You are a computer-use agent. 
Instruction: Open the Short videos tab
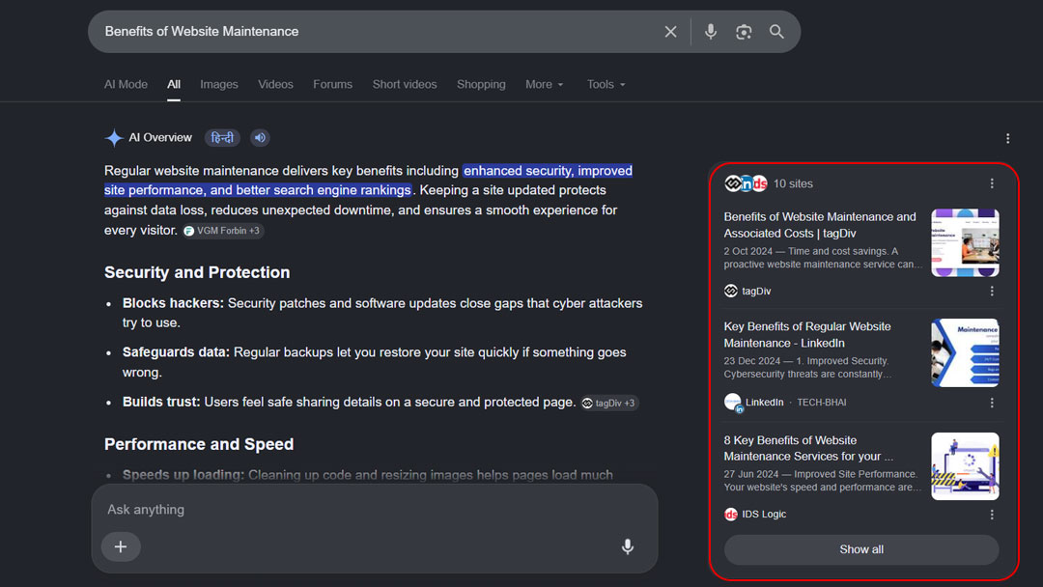click(x=405, y=84)
